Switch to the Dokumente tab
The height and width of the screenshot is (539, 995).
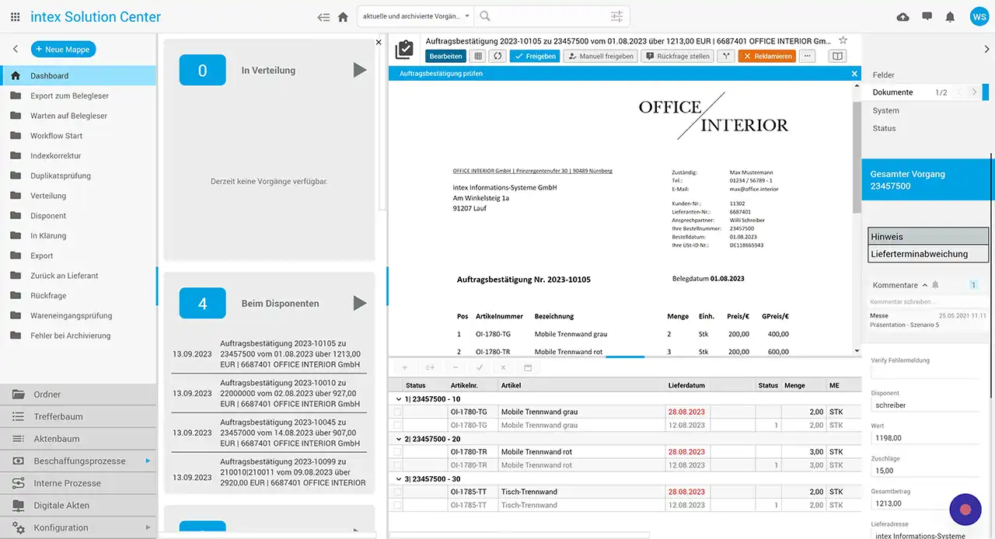[x=892, y=92]
